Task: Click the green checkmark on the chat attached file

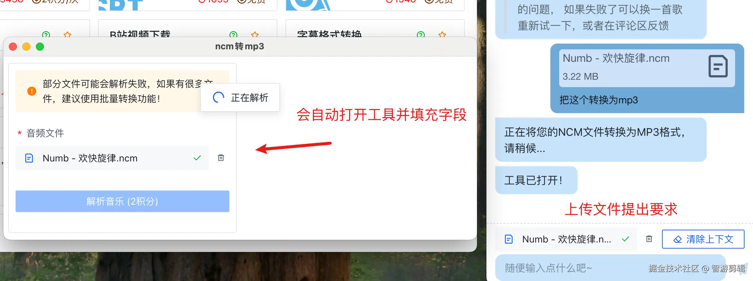Action: click(x=625, y=239)
